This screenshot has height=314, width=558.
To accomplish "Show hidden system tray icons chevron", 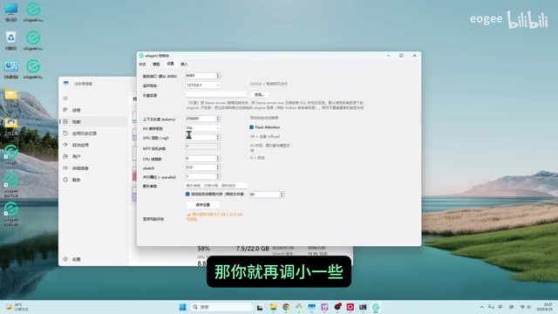I will pyautogui.click(x=481, y=307).
